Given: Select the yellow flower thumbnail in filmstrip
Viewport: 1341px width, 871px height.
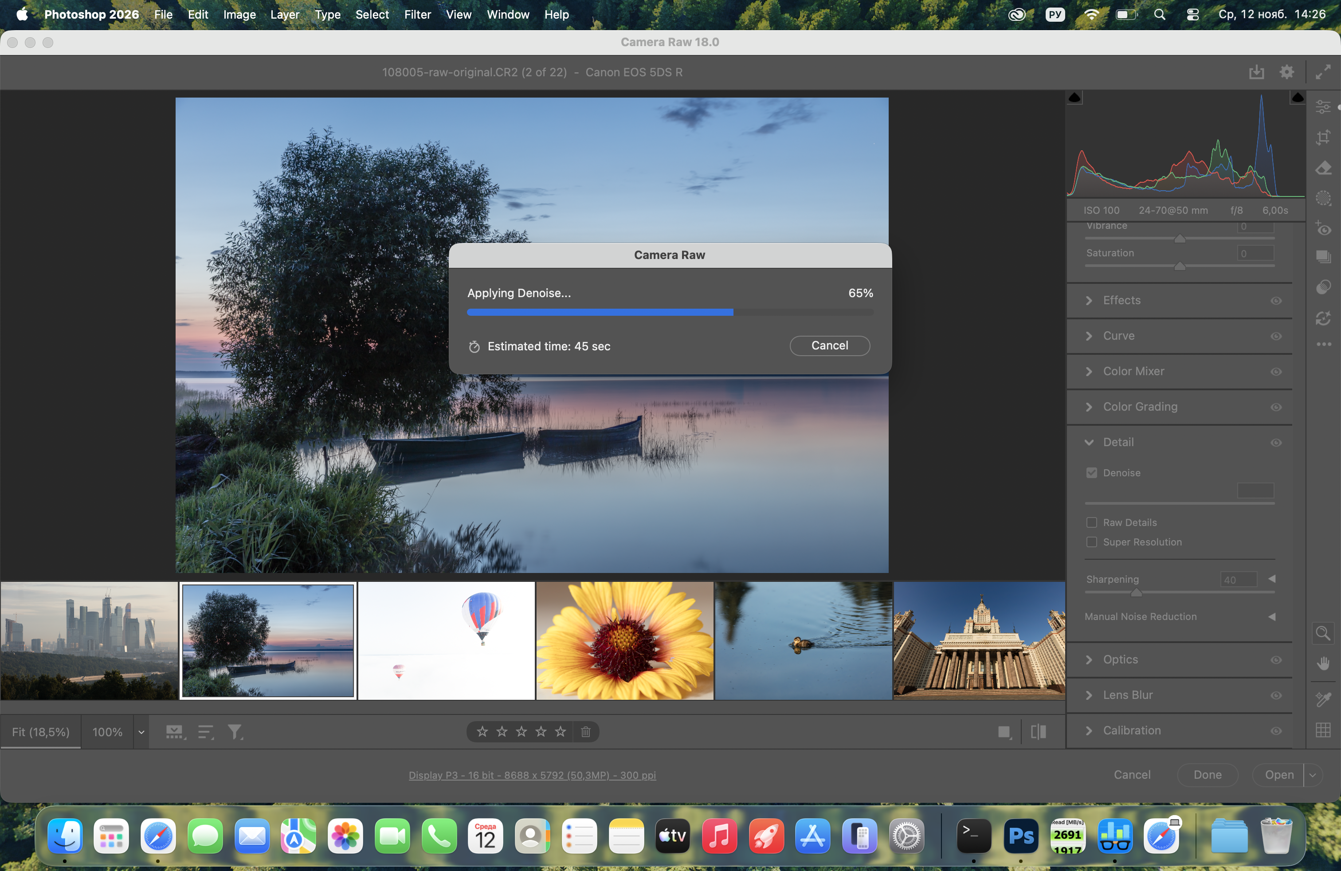Looking at the screenshot, I should click(x=624, y=640).
